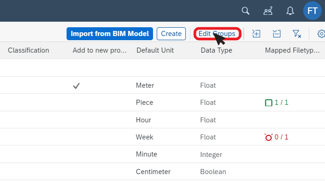This screenshot has width=325, height=181.
Task: Click Import from BIM Model button
Action: point(110,34)
